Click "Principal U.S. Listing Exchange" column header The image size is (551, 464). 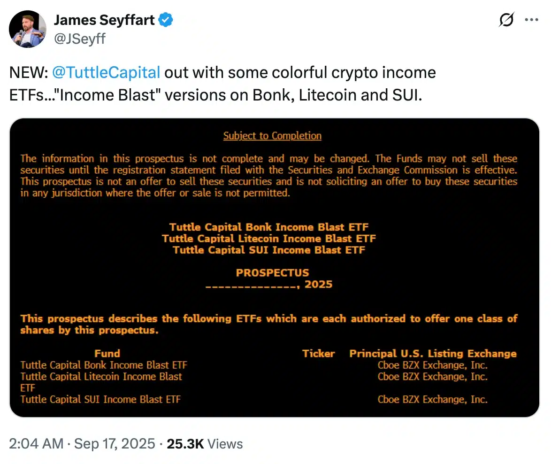click(433, 354)
